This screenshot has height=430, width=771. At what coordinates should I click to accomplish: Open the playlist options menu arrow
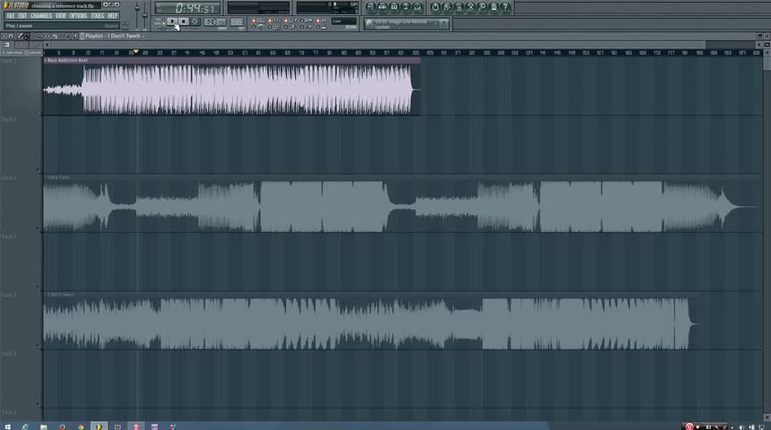point(4,36)
